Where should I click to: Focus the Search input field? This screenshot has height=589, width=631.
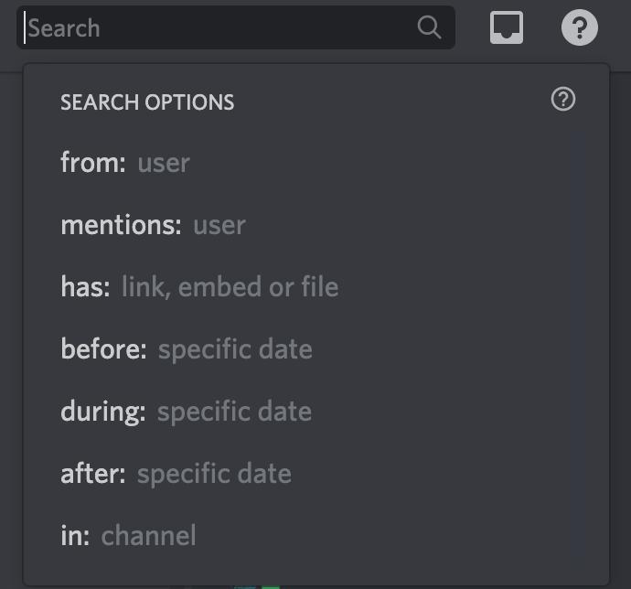pyautogui.click(x=236, y=27)
